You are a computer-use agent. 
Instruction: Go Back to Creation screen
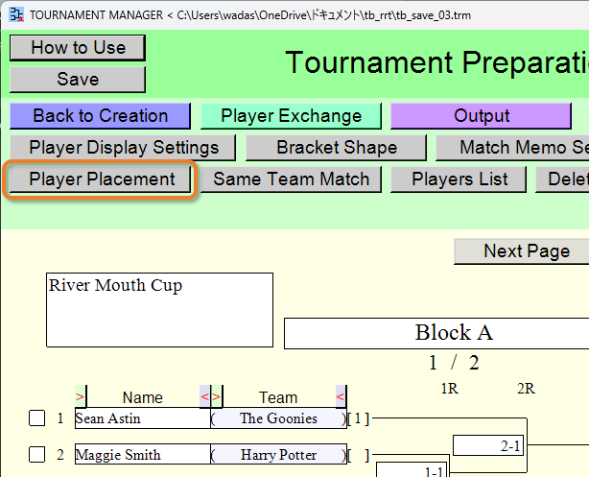100,116
